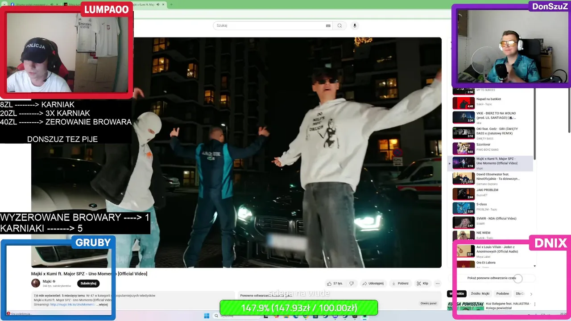Start voice search with the microphone icon
The image size is (571, 321).
(355, 25)
